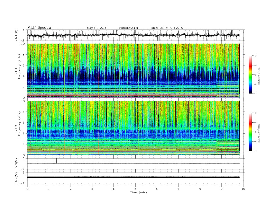
Task: Click the ch.2 spectrogram color scale bar
Action: tap(250, 132)
